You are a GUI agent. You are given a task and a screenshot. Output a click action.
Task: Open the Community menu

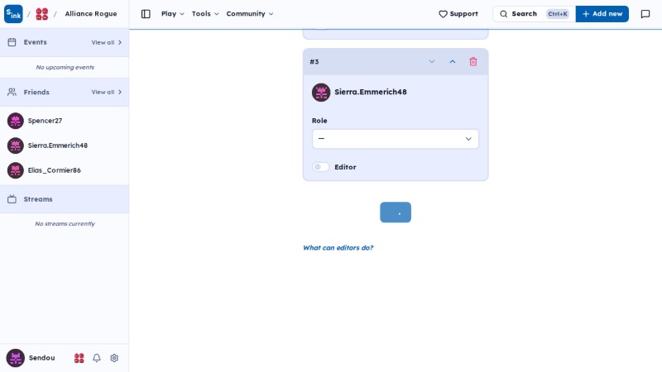pyautogui.click(x=250, y=13)
